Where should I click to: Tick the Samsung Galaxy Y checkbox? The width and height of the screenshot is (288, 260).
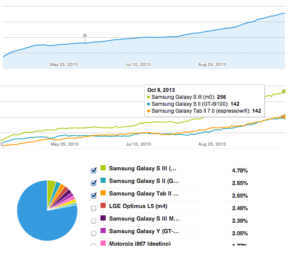point(94,234)
